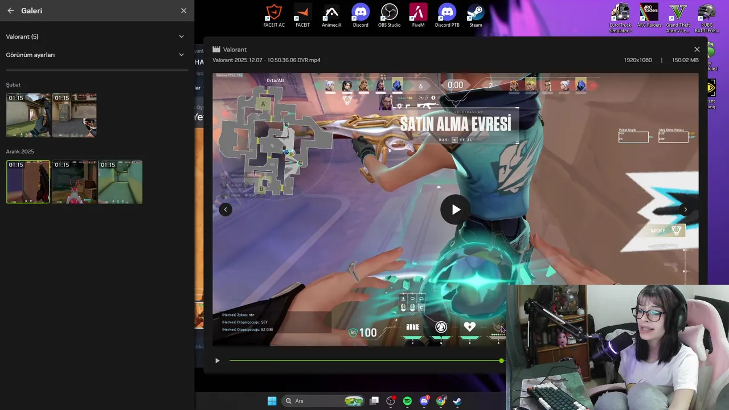Go to next clip arrow
Screen dimensions: 729x410
(685, 210)
